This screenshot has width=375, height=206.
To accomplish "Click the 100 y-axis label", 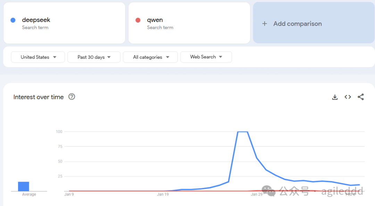I will [59, 132].
